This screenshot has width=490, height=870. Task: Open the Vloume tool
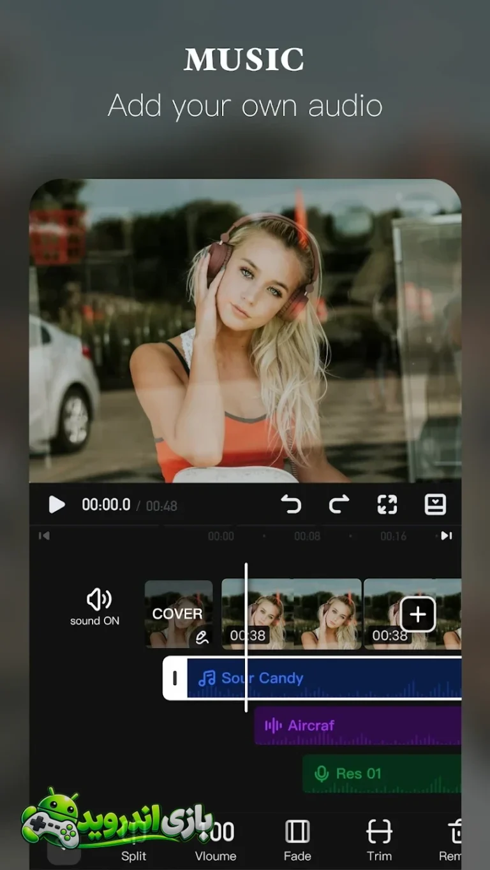point(216,843)
